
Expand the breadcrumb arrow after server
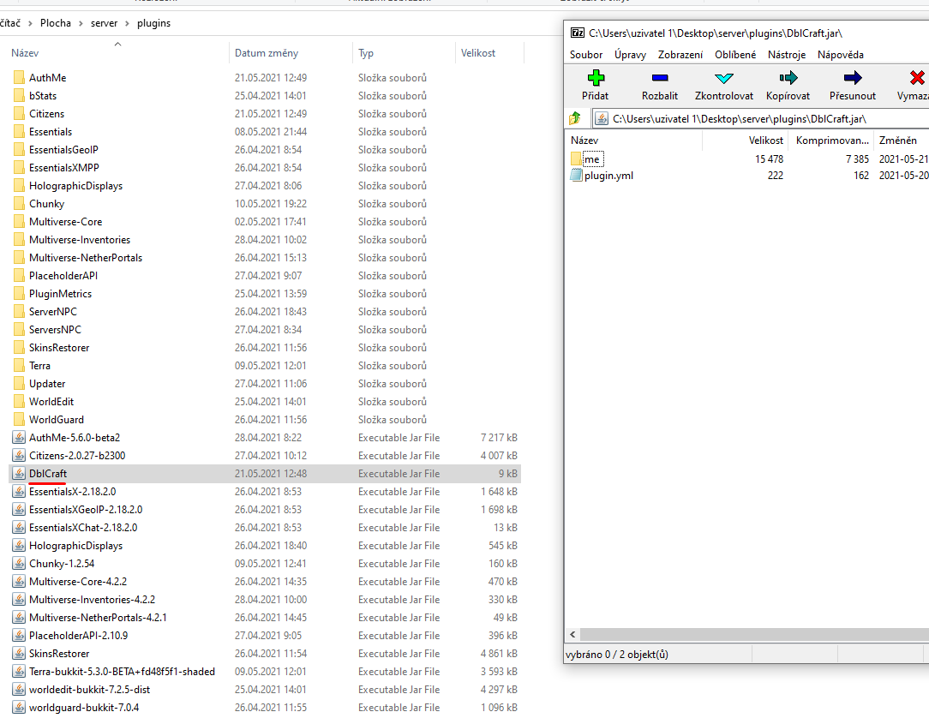click(126, 23)
